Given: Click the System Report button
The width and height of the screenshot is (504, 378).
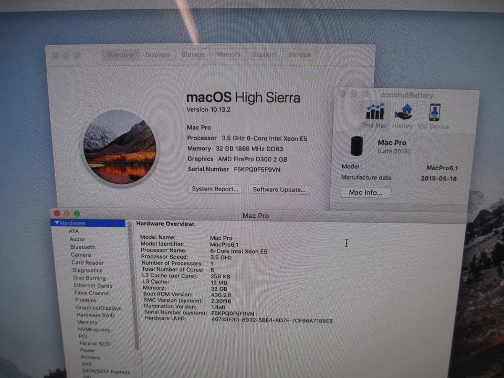Looking at the screenshot, I should (215, 190).
